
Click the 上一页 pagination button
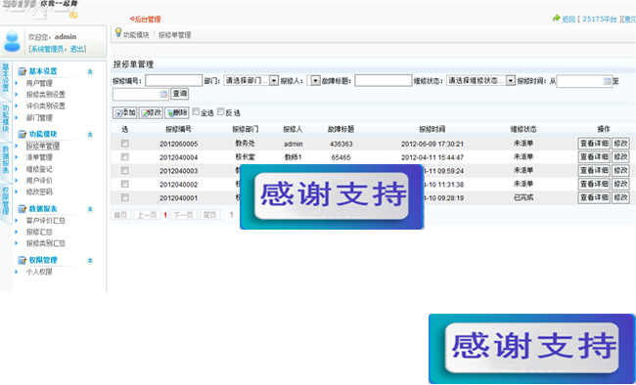click(147, 215)
